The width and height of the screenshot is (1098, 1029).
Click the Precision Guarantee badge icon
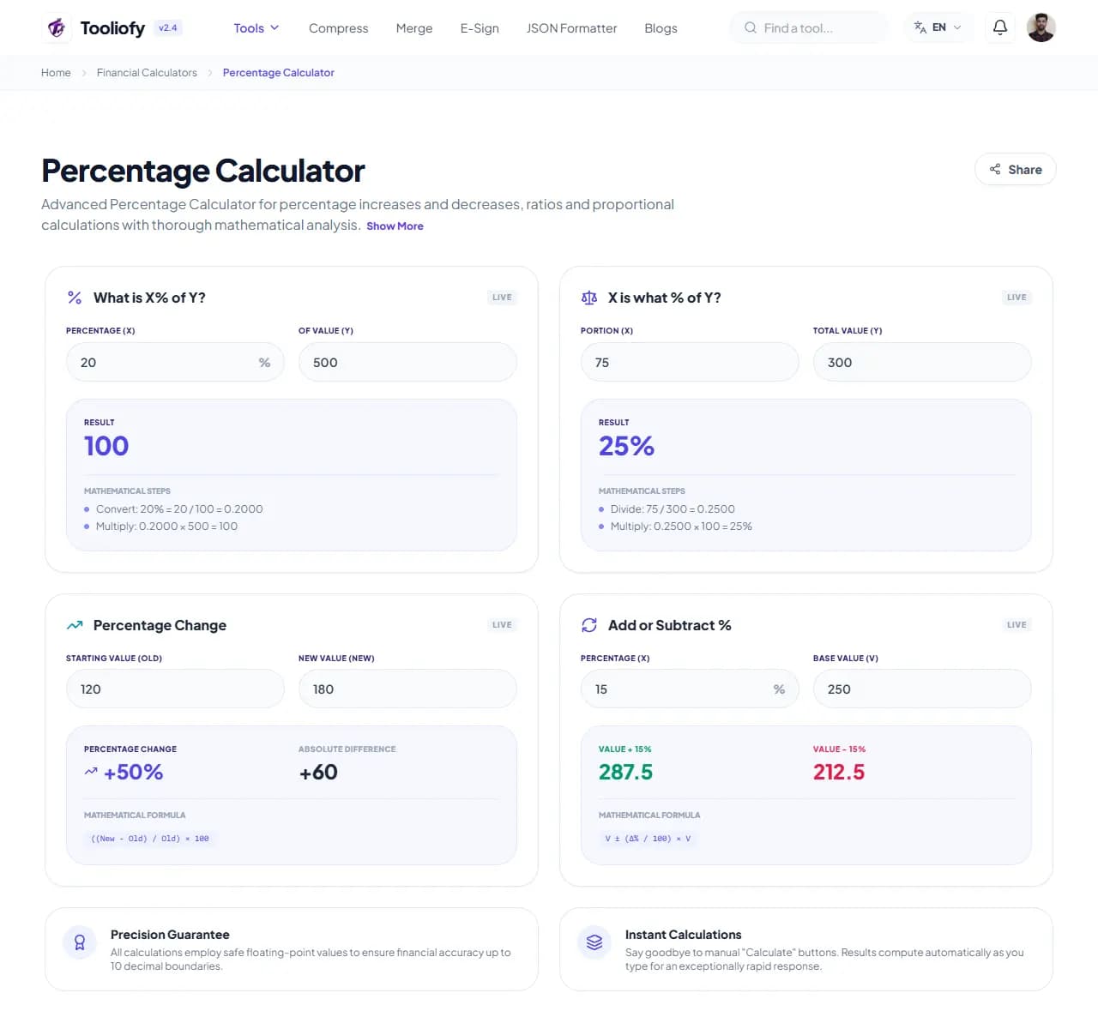[80, 942]
